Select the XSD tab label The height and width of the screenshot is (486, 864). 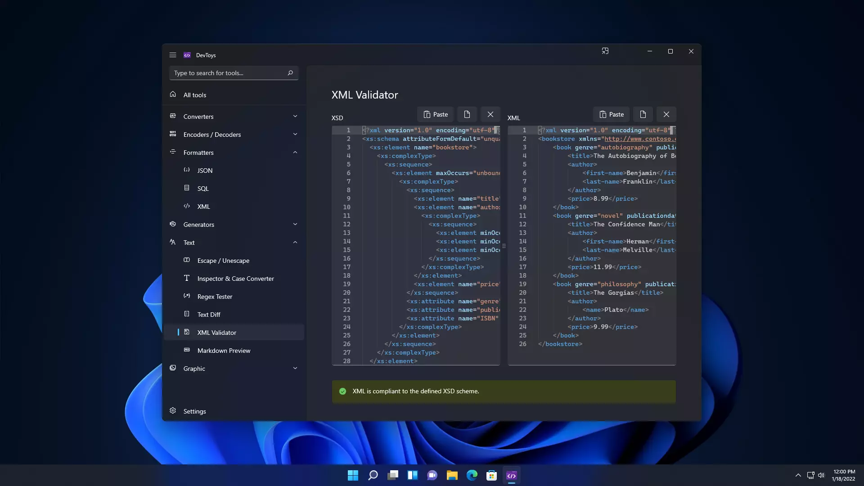click(x=337, y=117)
